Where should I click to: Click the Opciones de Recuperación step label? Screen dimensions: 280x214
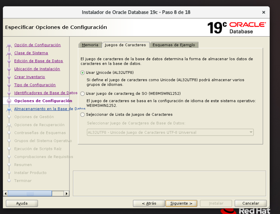(x=39, y=125)
